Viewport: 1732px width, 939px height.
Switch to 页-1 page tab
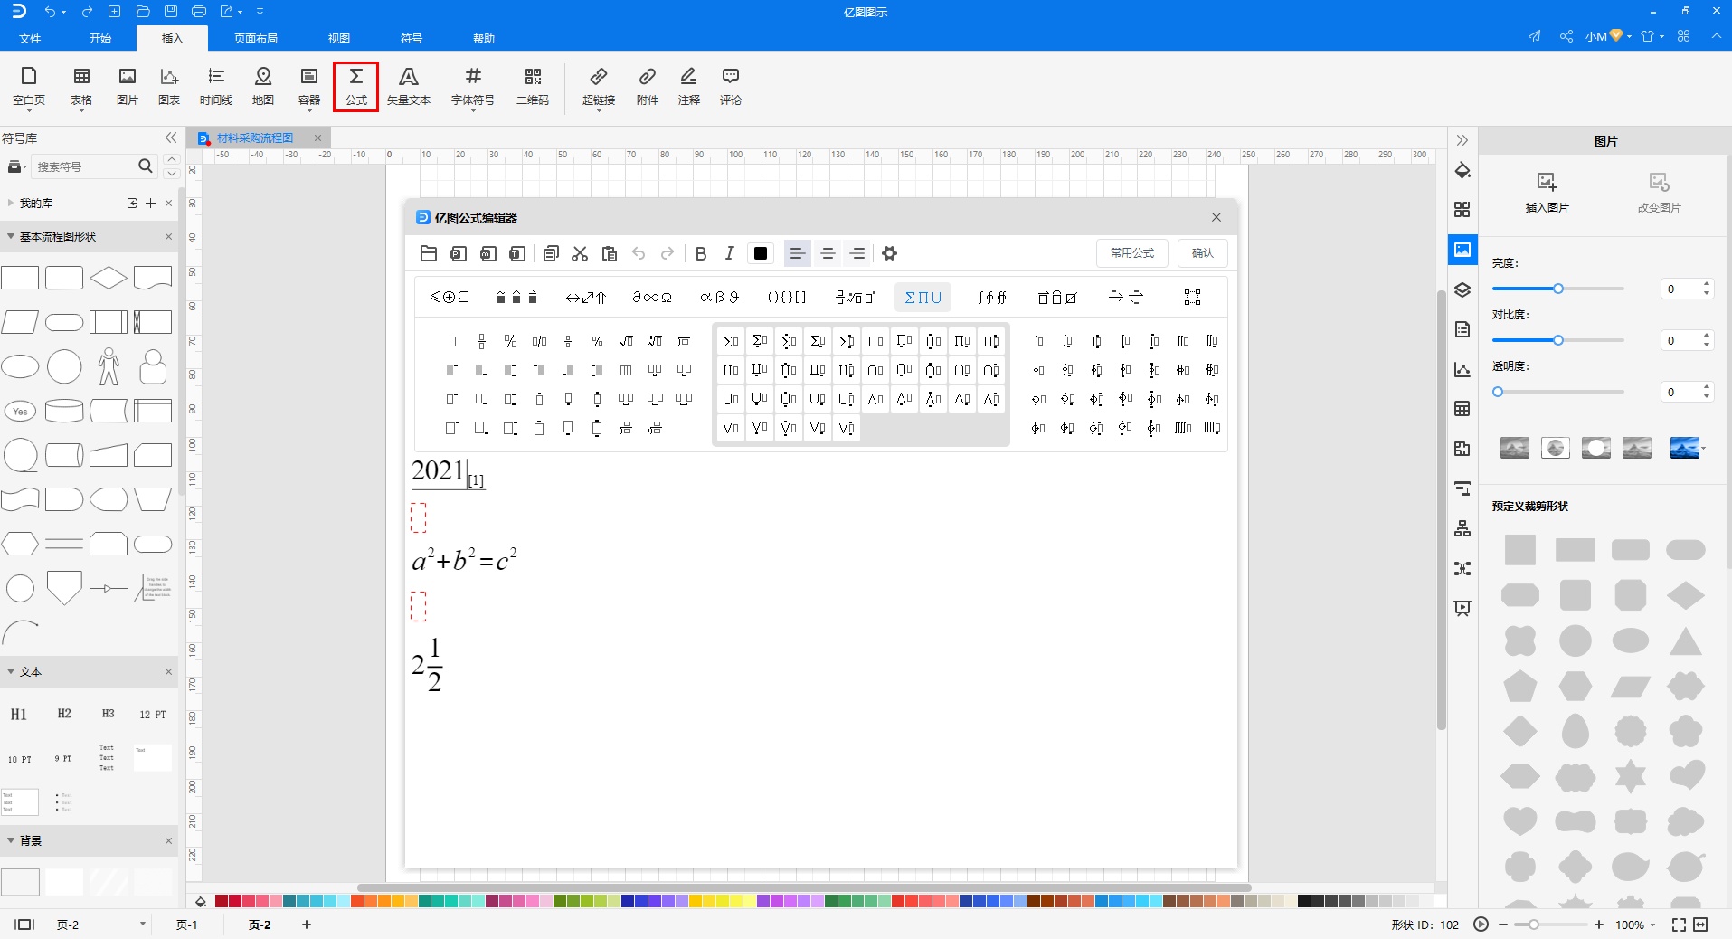point(187,925)
